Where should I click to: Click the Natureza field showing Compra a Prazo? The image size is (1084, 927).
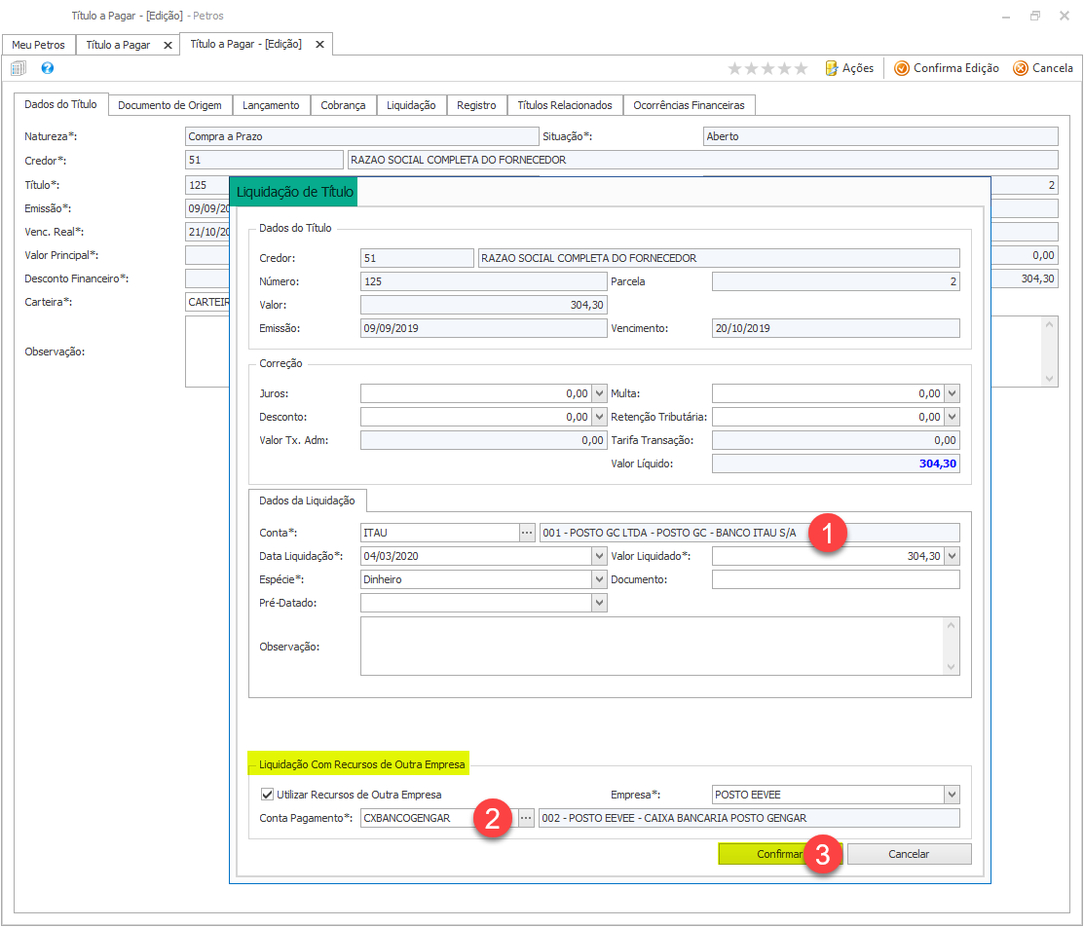point(361,136)
